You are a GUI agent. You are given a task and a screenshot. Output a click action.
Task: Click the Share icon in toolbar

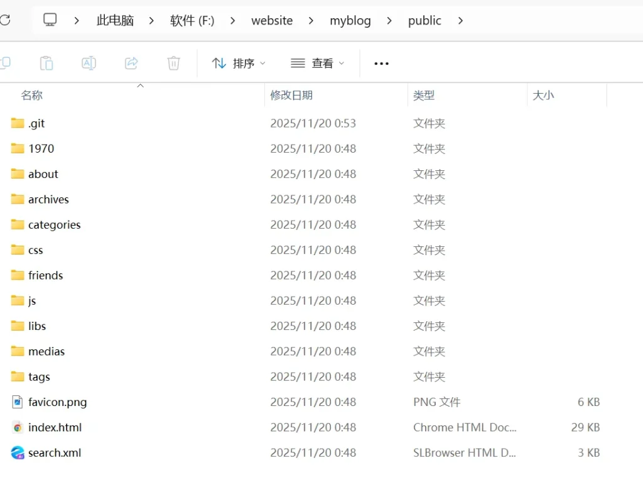pos(131,63)
